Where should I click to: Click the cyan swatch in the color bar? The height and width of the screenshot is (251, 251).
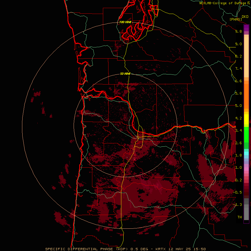click(246, 153)
